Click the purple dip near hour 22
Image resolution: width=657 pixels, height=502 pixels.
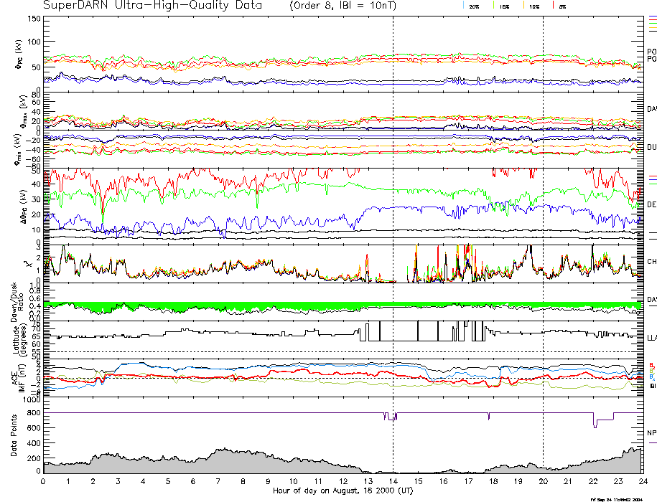595,420
